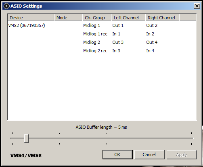The width and height of the screenshot is (203, 167).
Task: Click the Device column header
Action: pos(31,18)
